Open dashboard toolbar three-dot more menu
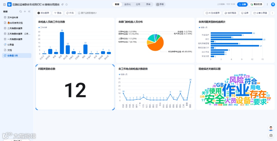The width and height of the screenshot is (277, 141). pos(272,13)
